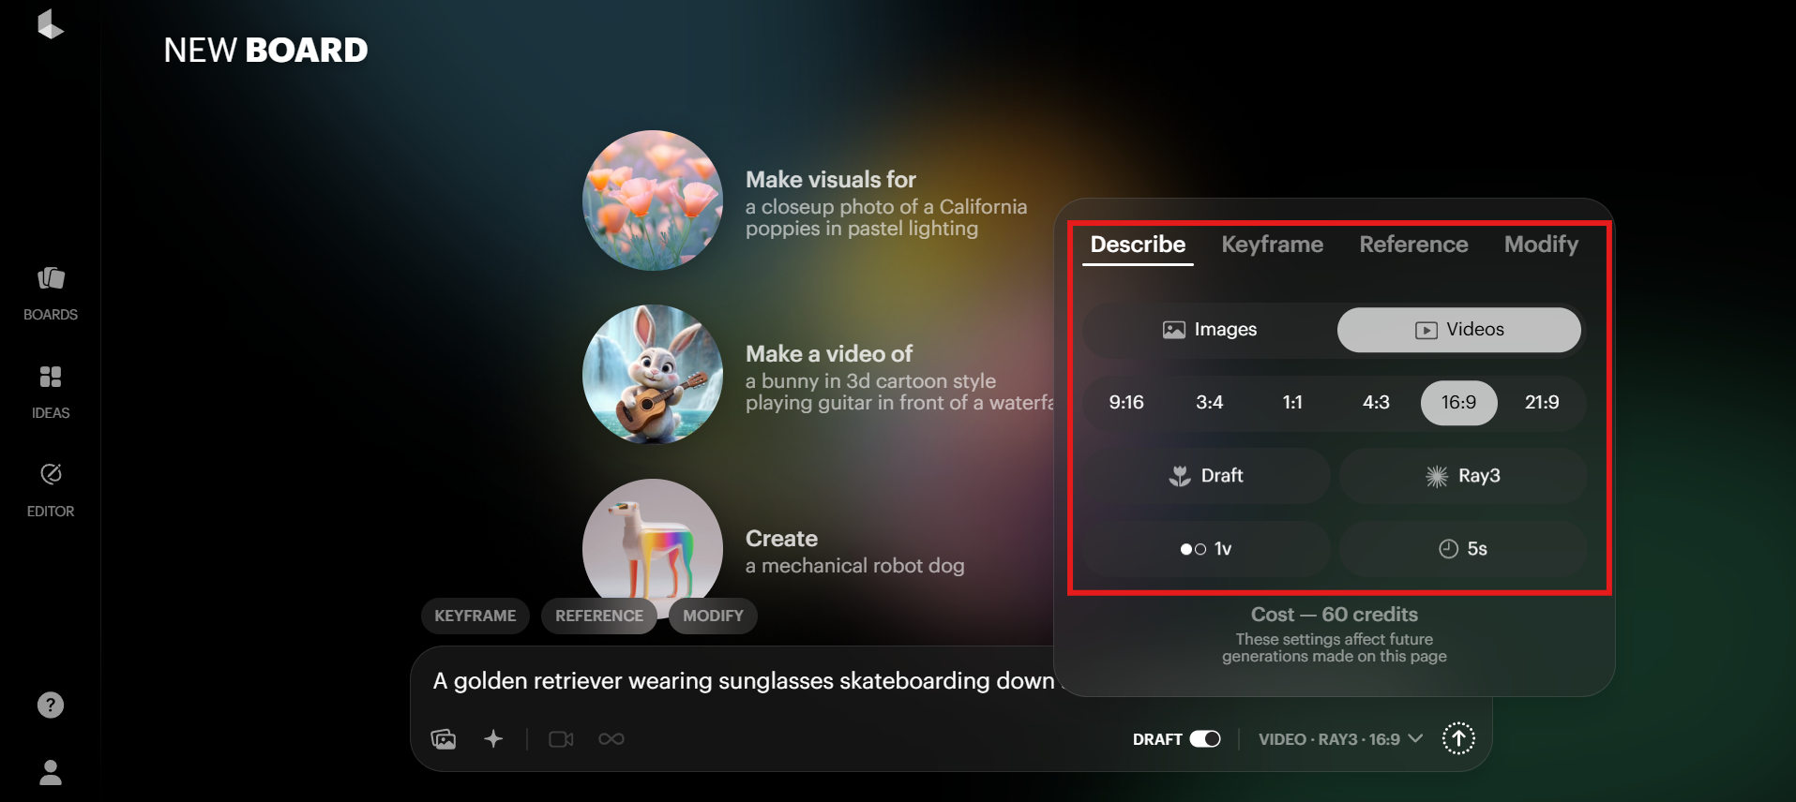1796x802 pixels.
Task: Click the video camera icon below the prompt
Action: 561,739
